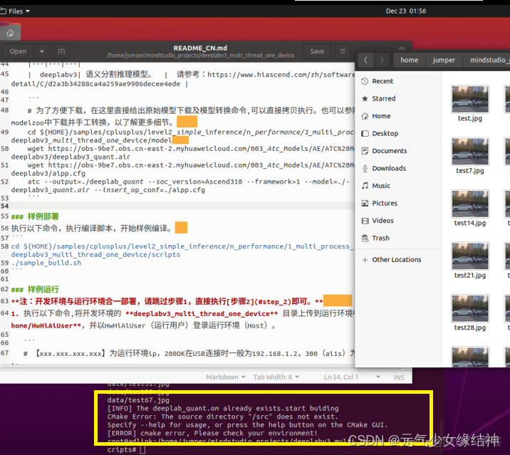Expand the Open recent files dropdown arrow

pyautogui.click(x=41, y=51)
